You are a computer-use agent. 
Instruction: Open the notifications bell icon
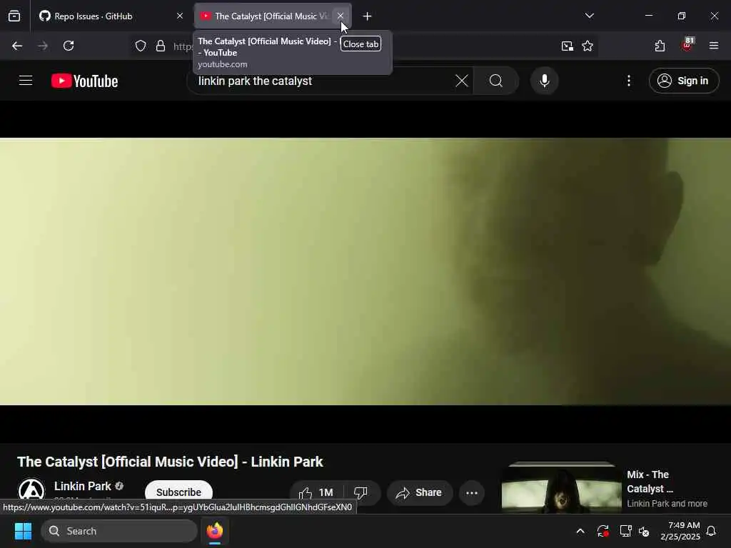711,531
